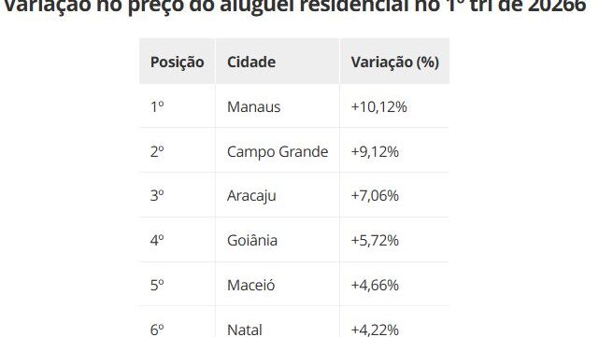Click the Variação (%) column header
599x337 pixels.
pyautogui.click(x=395, y=62)
